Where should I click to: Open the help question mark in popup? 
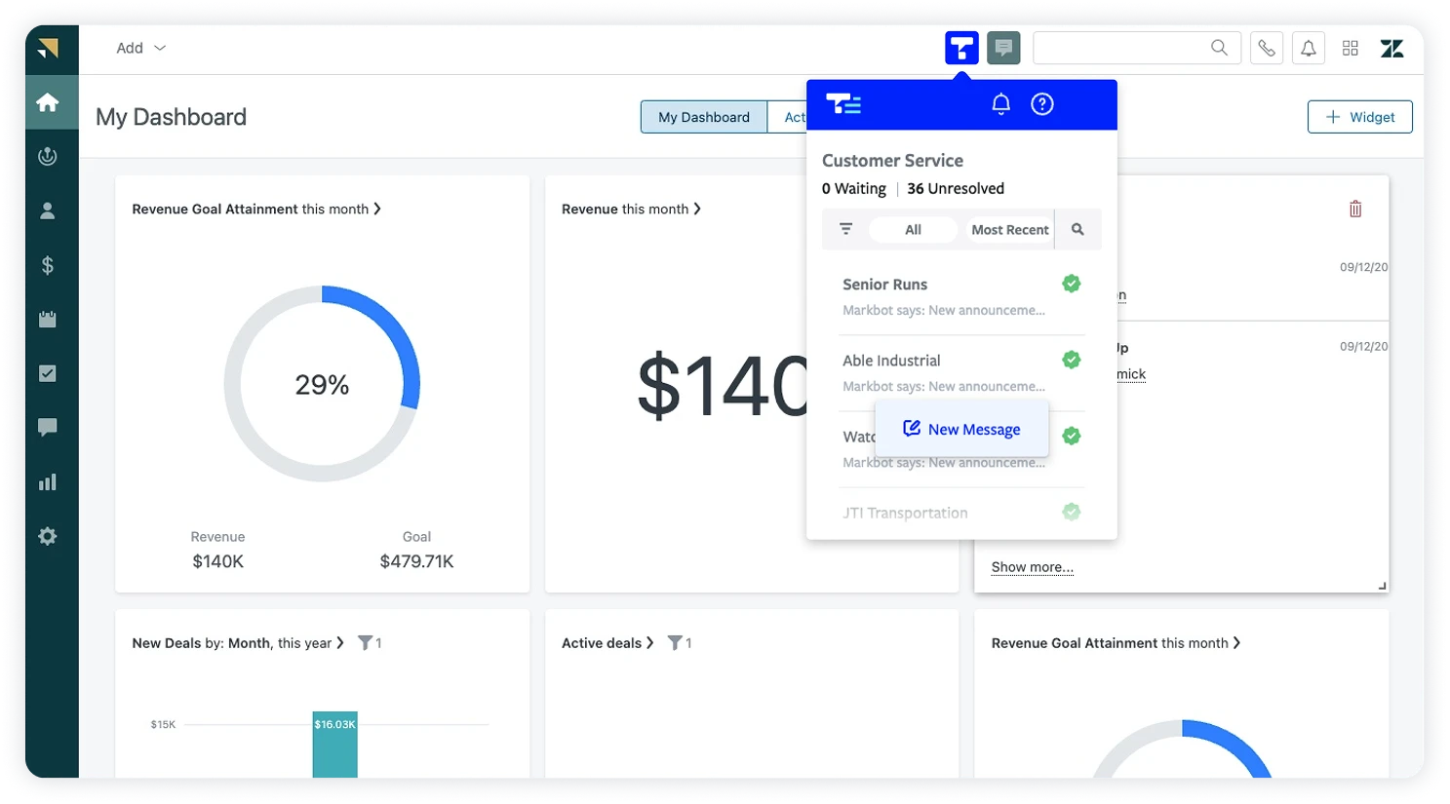coord(1042,104)
